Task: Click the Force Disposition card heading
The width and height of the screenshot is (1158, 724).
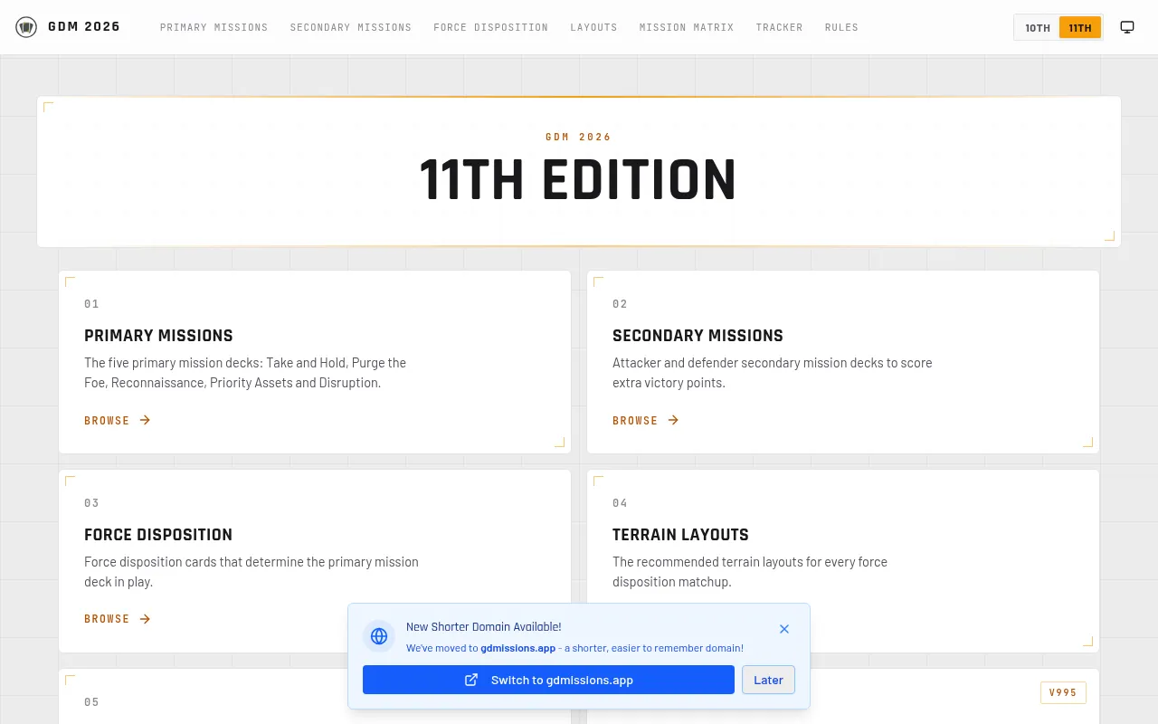Action: tap(158, 535)
